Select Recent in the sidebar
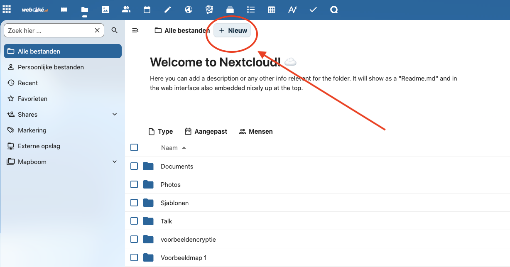Viewport: 510px width, 267px height. (x=28, y=83)
